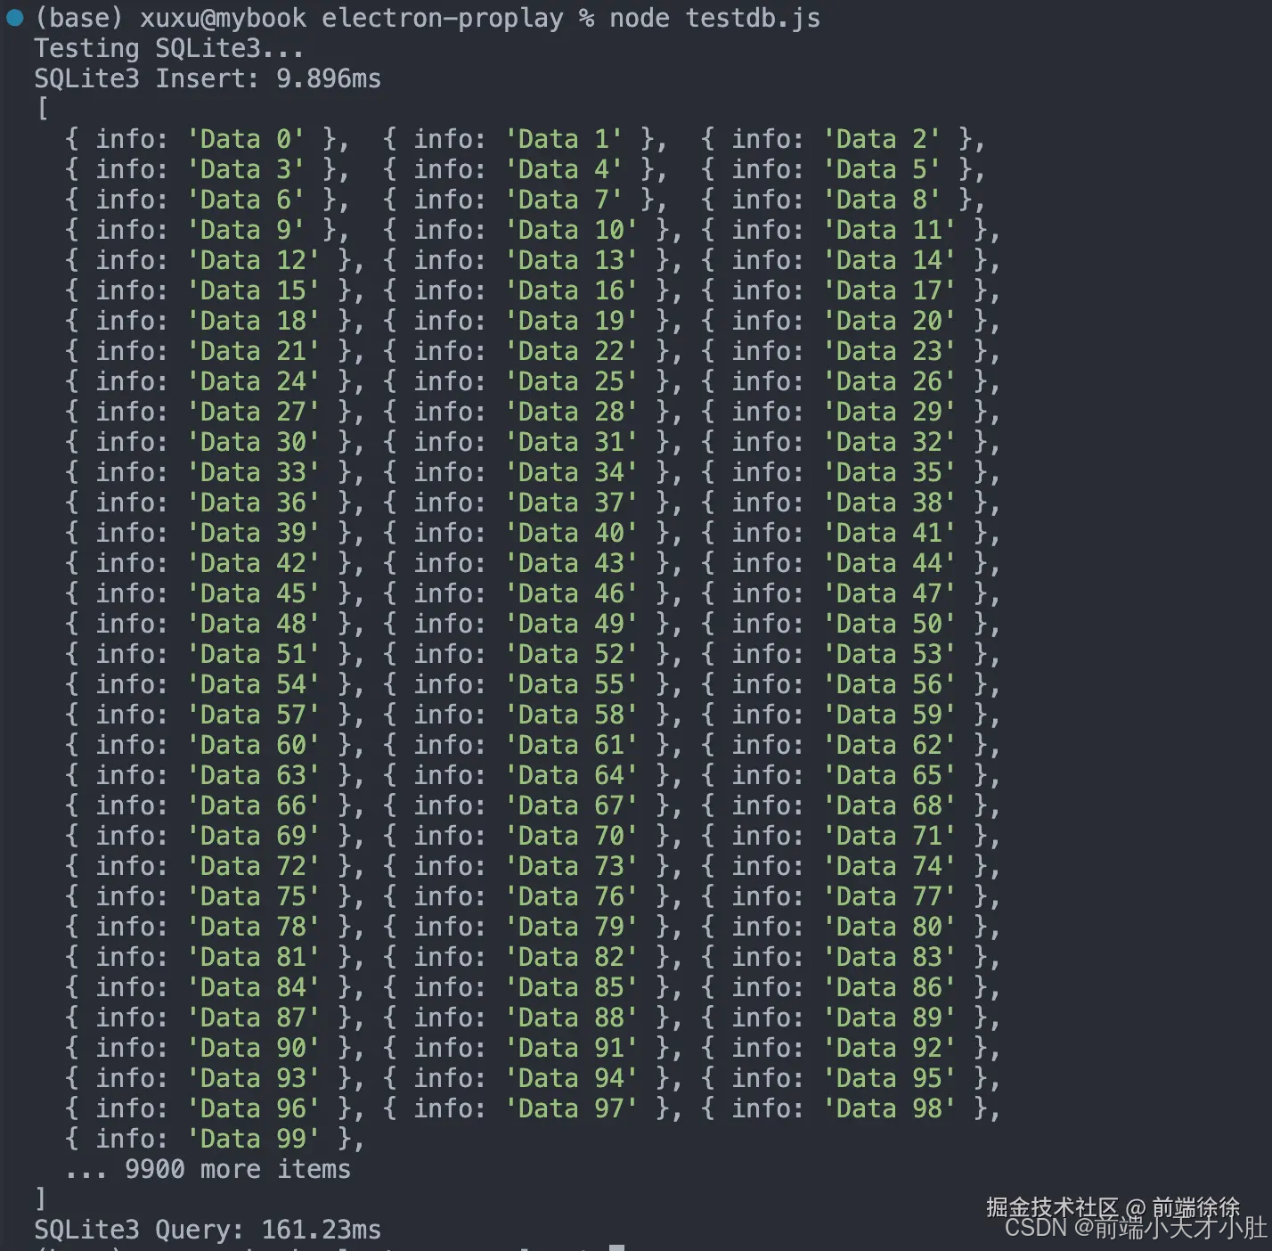
Task: Click the CSDN watermark text
Action: point(1136,1229)
